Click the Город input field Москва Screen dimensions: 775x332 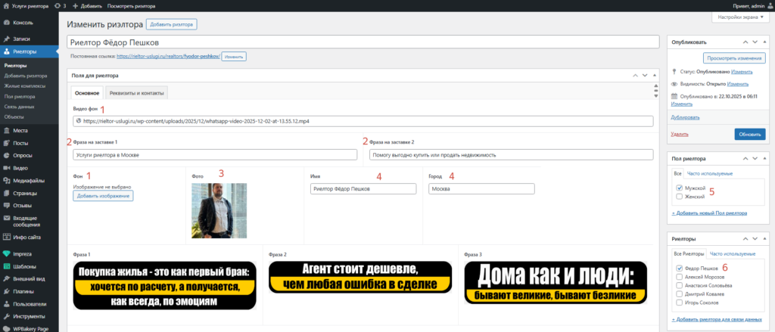481,189
